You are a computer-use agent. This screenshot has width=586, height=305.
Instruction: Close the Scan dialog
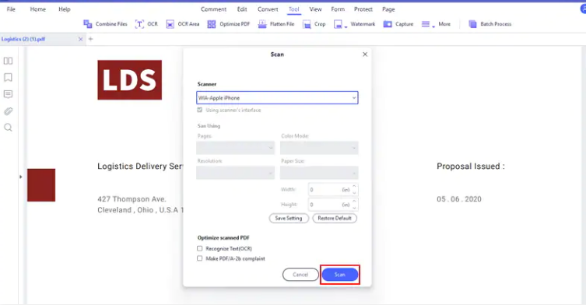(365, 54)
